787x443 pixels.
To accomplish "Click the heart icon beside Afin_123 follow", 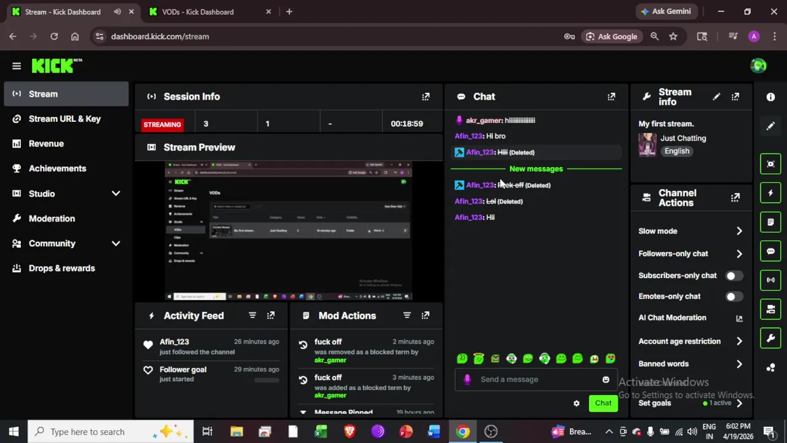I will click(148, 346).
